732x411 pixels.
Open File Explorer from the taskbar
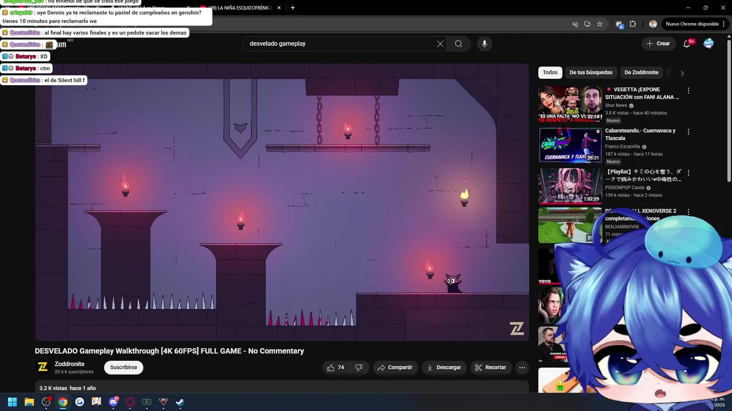pyautogui.click(x=29, y=402)
